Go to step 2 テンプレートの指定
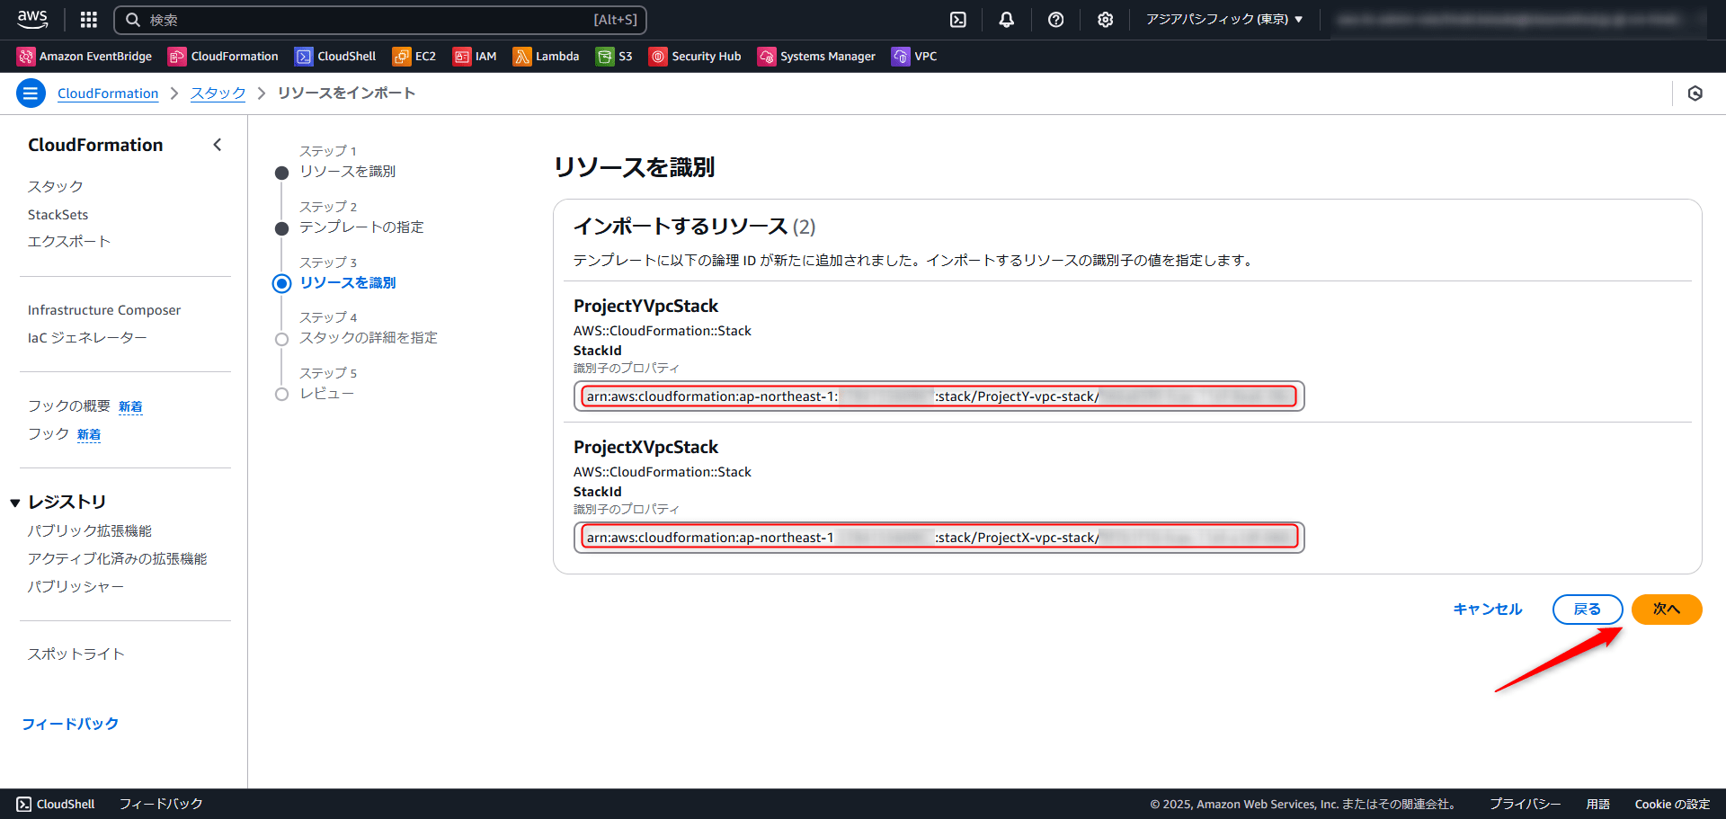Image resolution: width=1726 pixels, height=819 pixels. (x=361, y=227)
